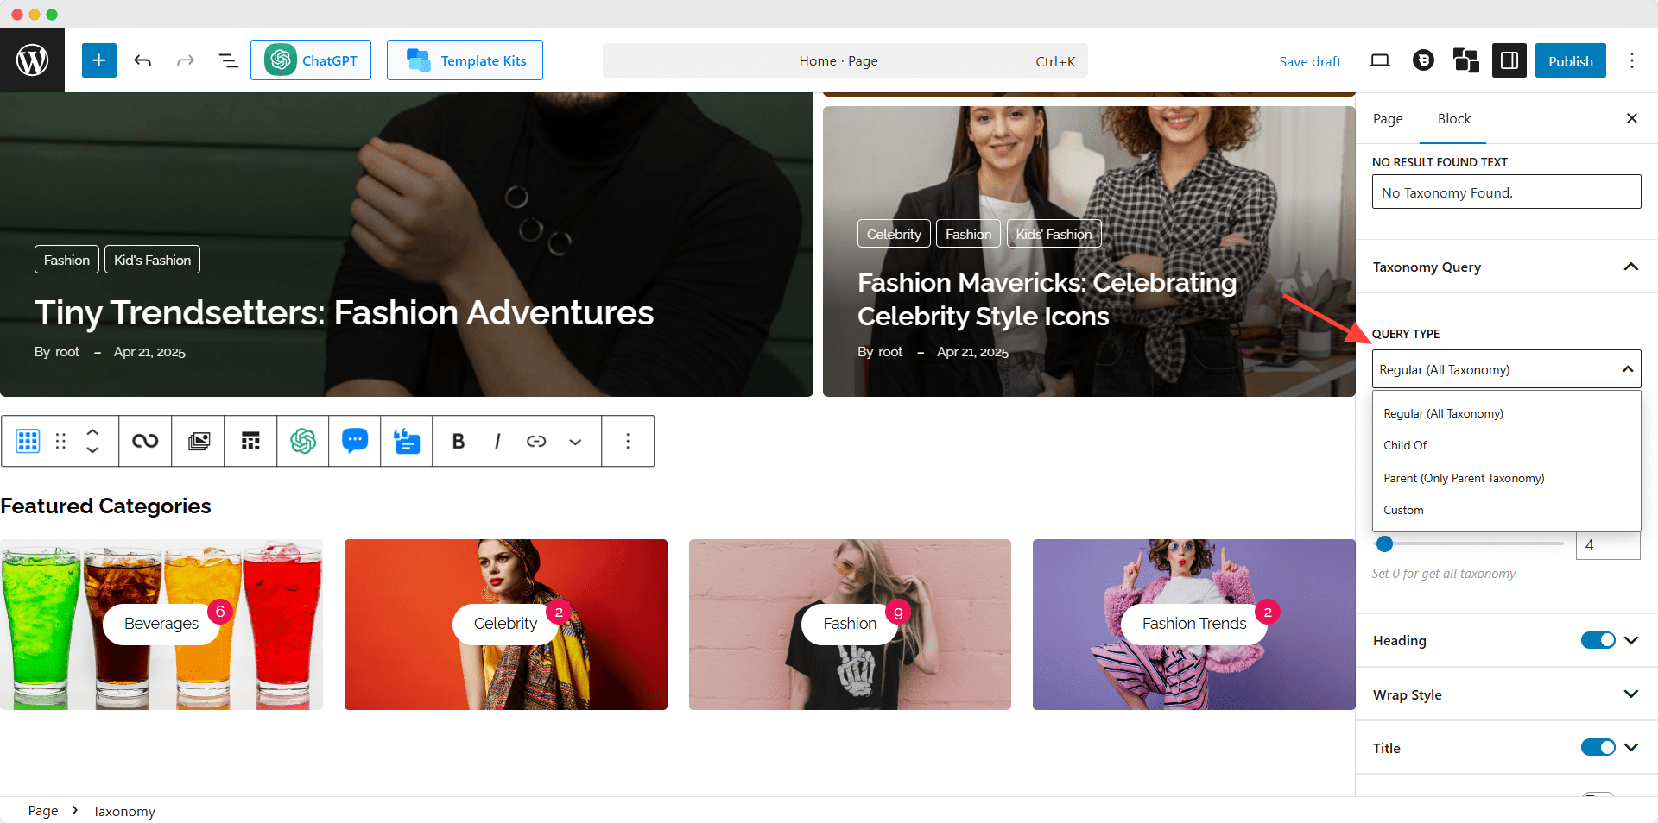
Task: Click the block drag handle dots
Action: pyautogui.click(x=60, y=441)
